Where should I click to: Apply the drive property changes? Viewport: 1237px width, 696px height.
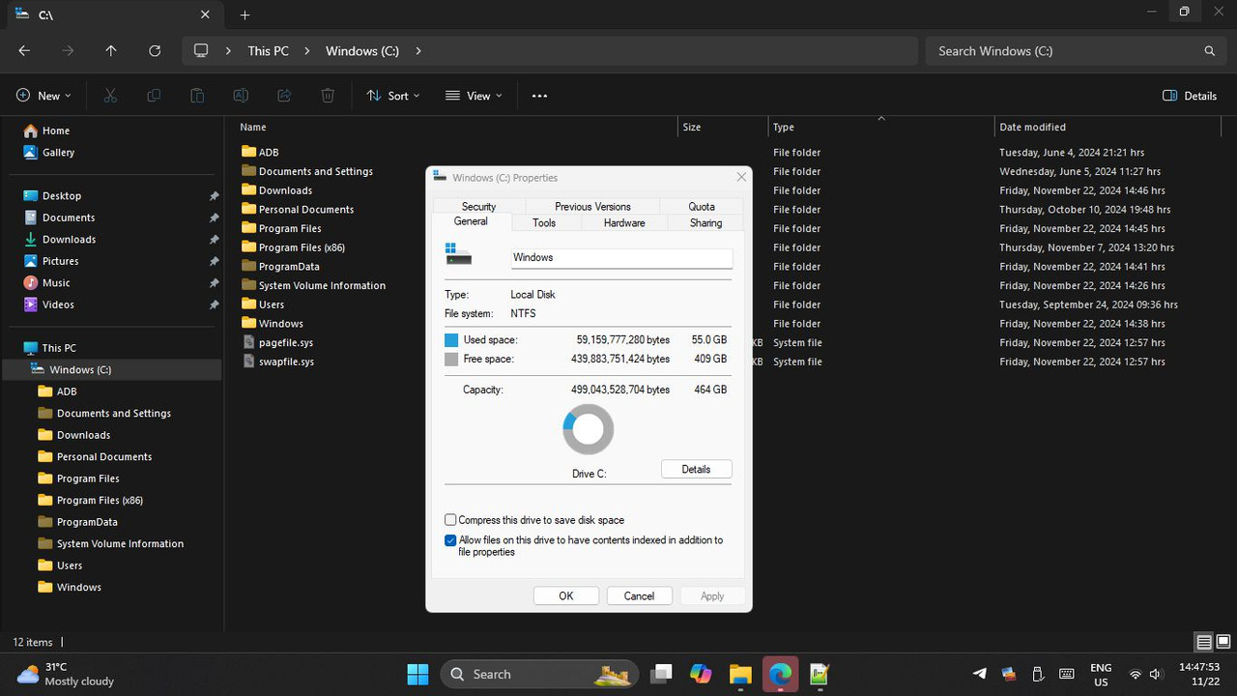pos(712,595)
